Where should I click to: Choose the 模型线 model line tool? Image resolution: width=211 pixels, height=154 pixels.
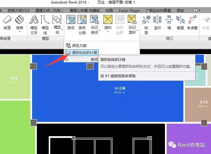45,25
